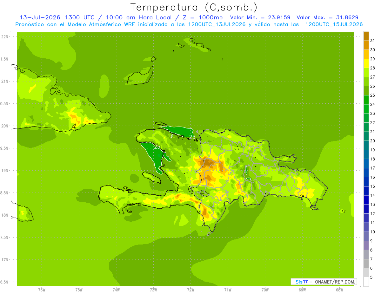Click the 70W longitude axis label
Screen dimensions: 381x294
point(265,290)
